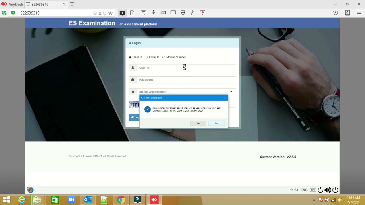
Task: Close the 322639319 session tab
Action: click(64, 4)
